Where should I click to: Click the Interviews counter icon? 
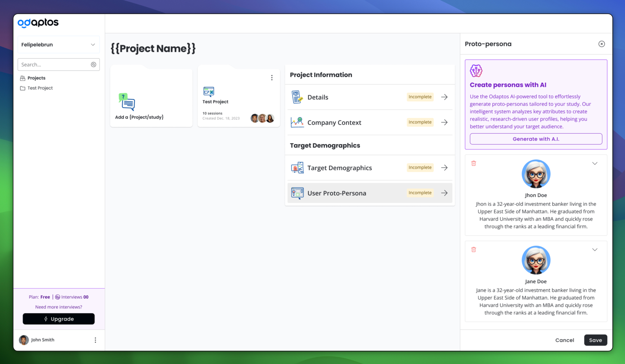pyautogui.click(x=57, y=297)
